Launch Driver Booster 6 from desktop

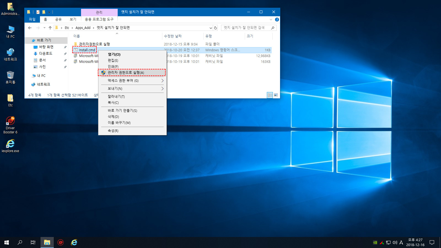coord(10,125)
